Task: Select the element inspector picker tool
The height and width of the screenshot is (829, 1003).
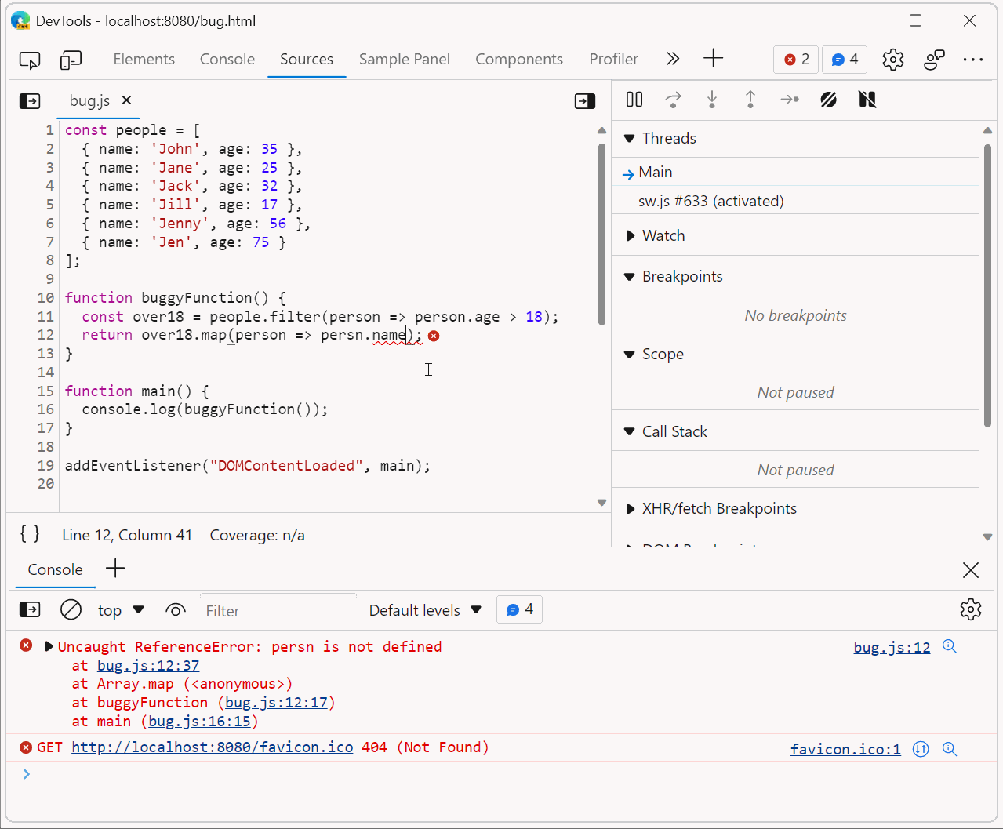Action: pos(29,59)
